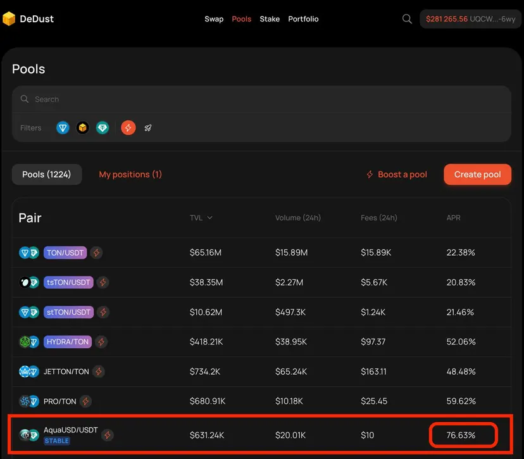Select the Pools (1224) tab
The height and width of the screenshot is (459, 524).
(47, 175)
